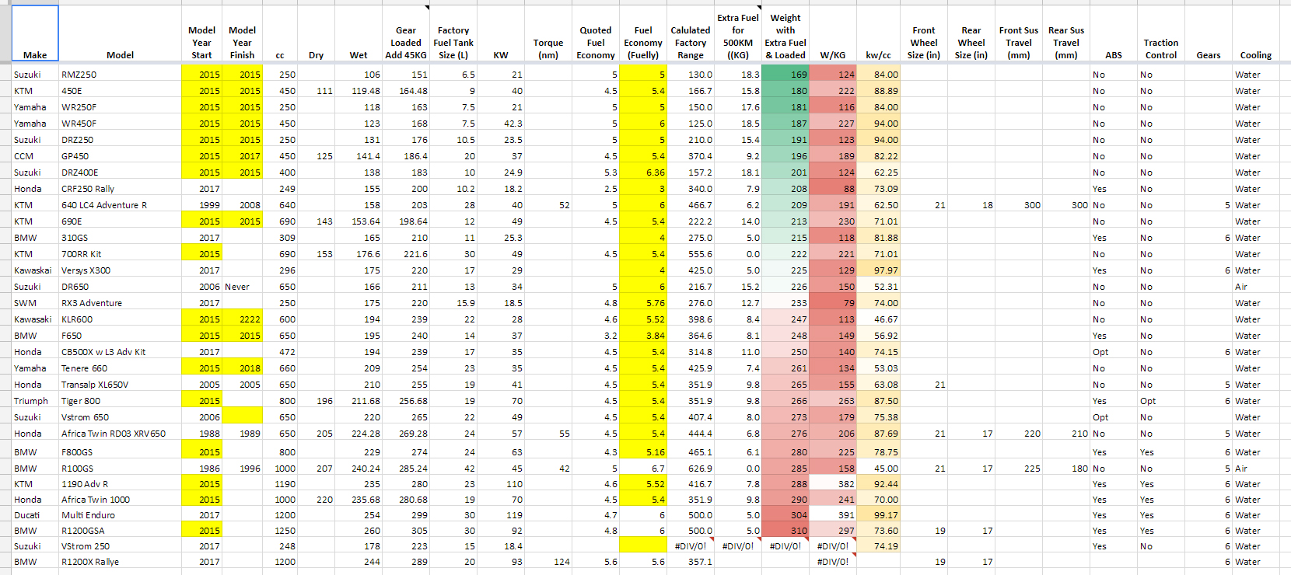Select the Cooling column header

(x=1256, y=33)
